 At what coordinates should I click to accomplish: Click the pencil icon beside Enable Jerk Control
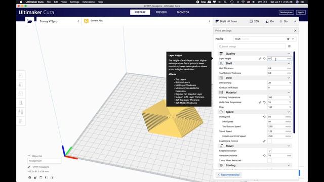(x=264, y=141)
